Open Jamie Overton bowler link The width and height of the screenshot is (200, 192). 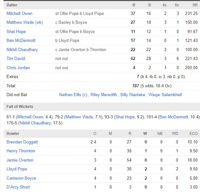tap(20, 160)
